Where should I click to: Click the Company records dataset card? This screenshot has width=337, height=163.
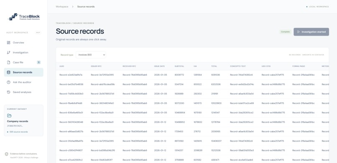24,120
